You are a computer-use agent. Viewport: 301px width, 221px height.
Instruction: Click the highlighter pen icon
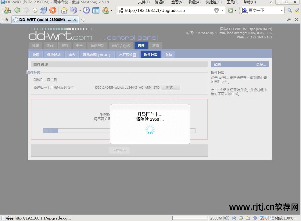tap(297, 10)
